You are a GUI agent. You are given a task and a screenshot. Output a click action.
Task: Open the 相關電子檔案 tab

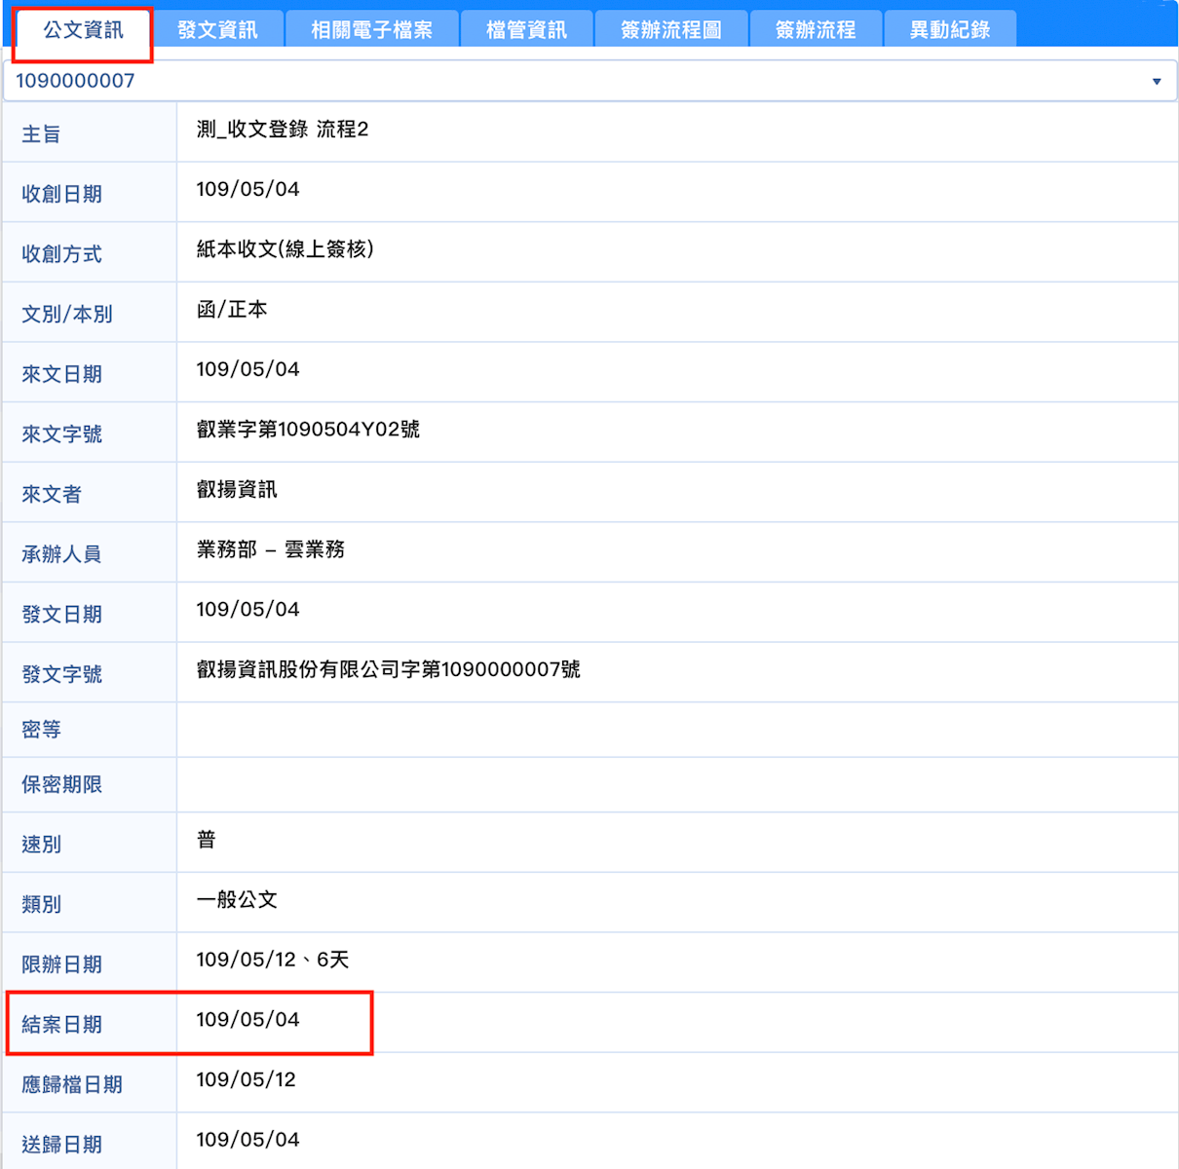click(371, 30)
